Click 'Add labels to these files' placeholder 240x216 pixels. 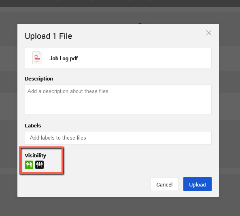tap(58, 138)
